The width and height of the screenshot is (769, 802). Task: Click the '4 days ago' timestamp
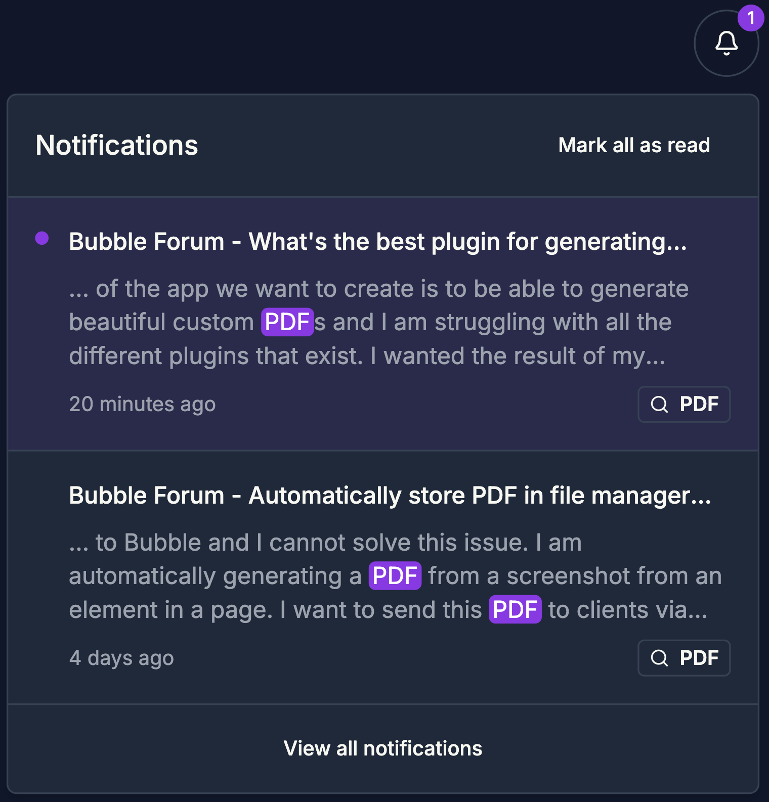(121, 658)
